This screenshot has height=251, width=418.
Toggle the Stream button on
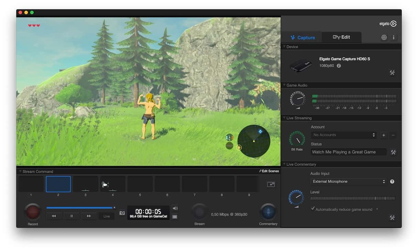click(x=199, y=212)
